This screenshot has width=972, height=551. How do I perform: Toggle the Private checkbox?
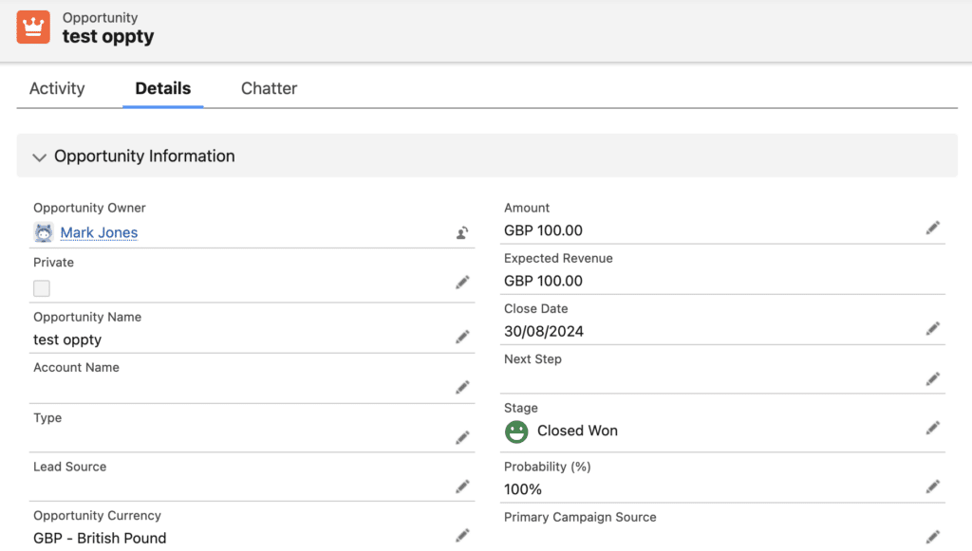[42, 288]
